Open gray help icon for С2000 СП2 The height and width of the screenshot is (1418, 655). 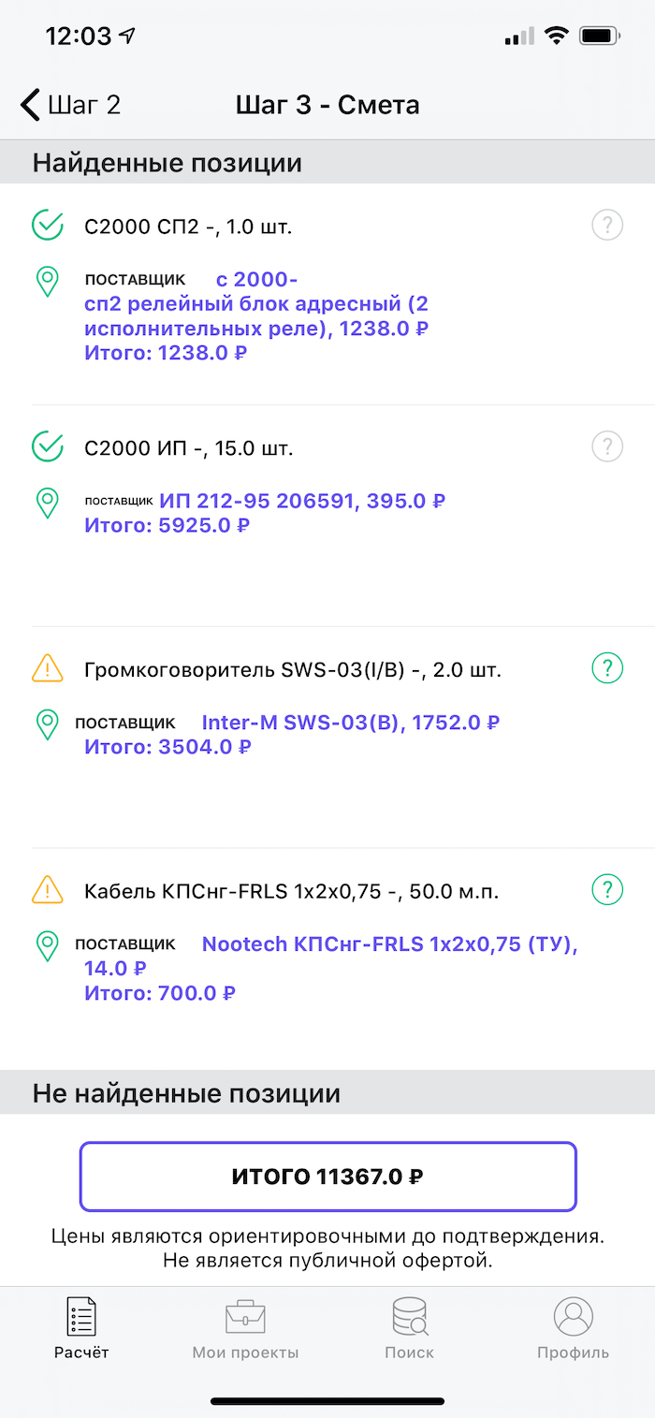click(x=607, y=225)
